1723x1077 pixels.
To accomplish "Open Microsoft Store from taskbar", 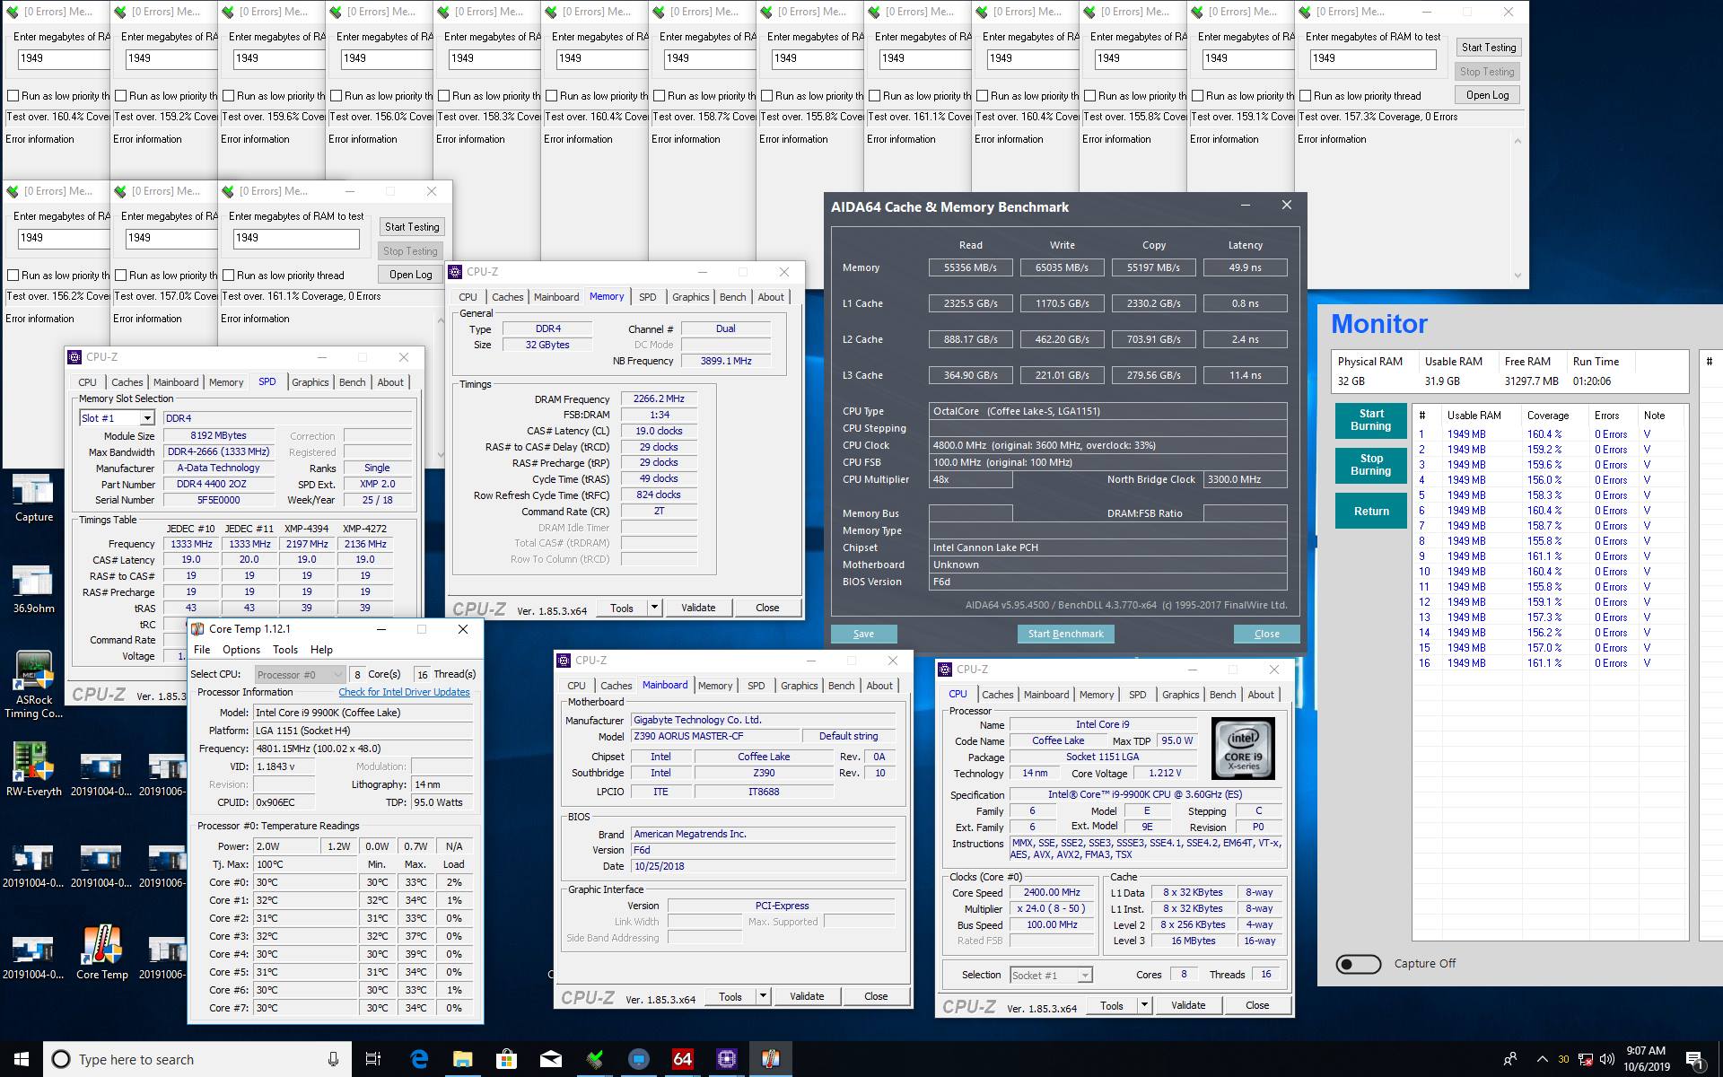I will (506, 1059).
